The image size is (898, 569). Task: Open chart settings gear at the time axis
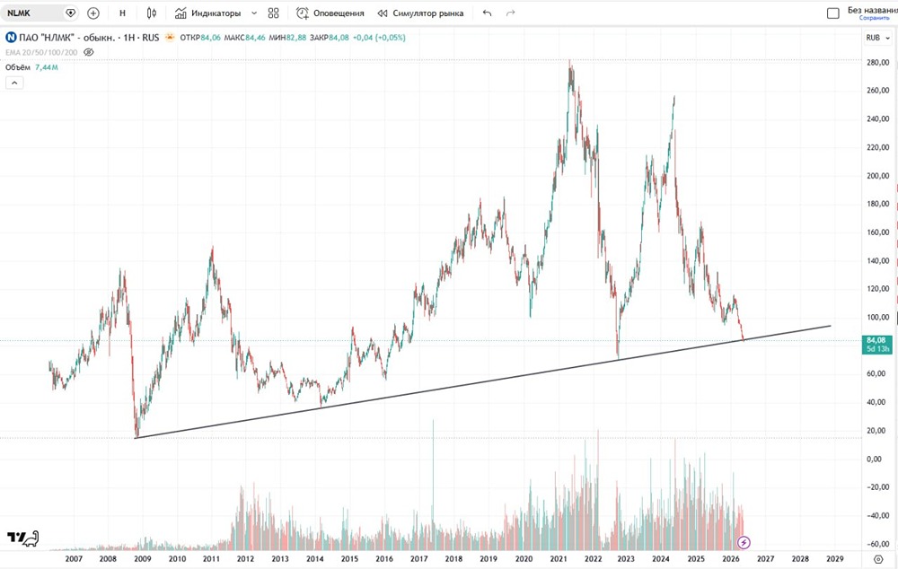(878, 559)
